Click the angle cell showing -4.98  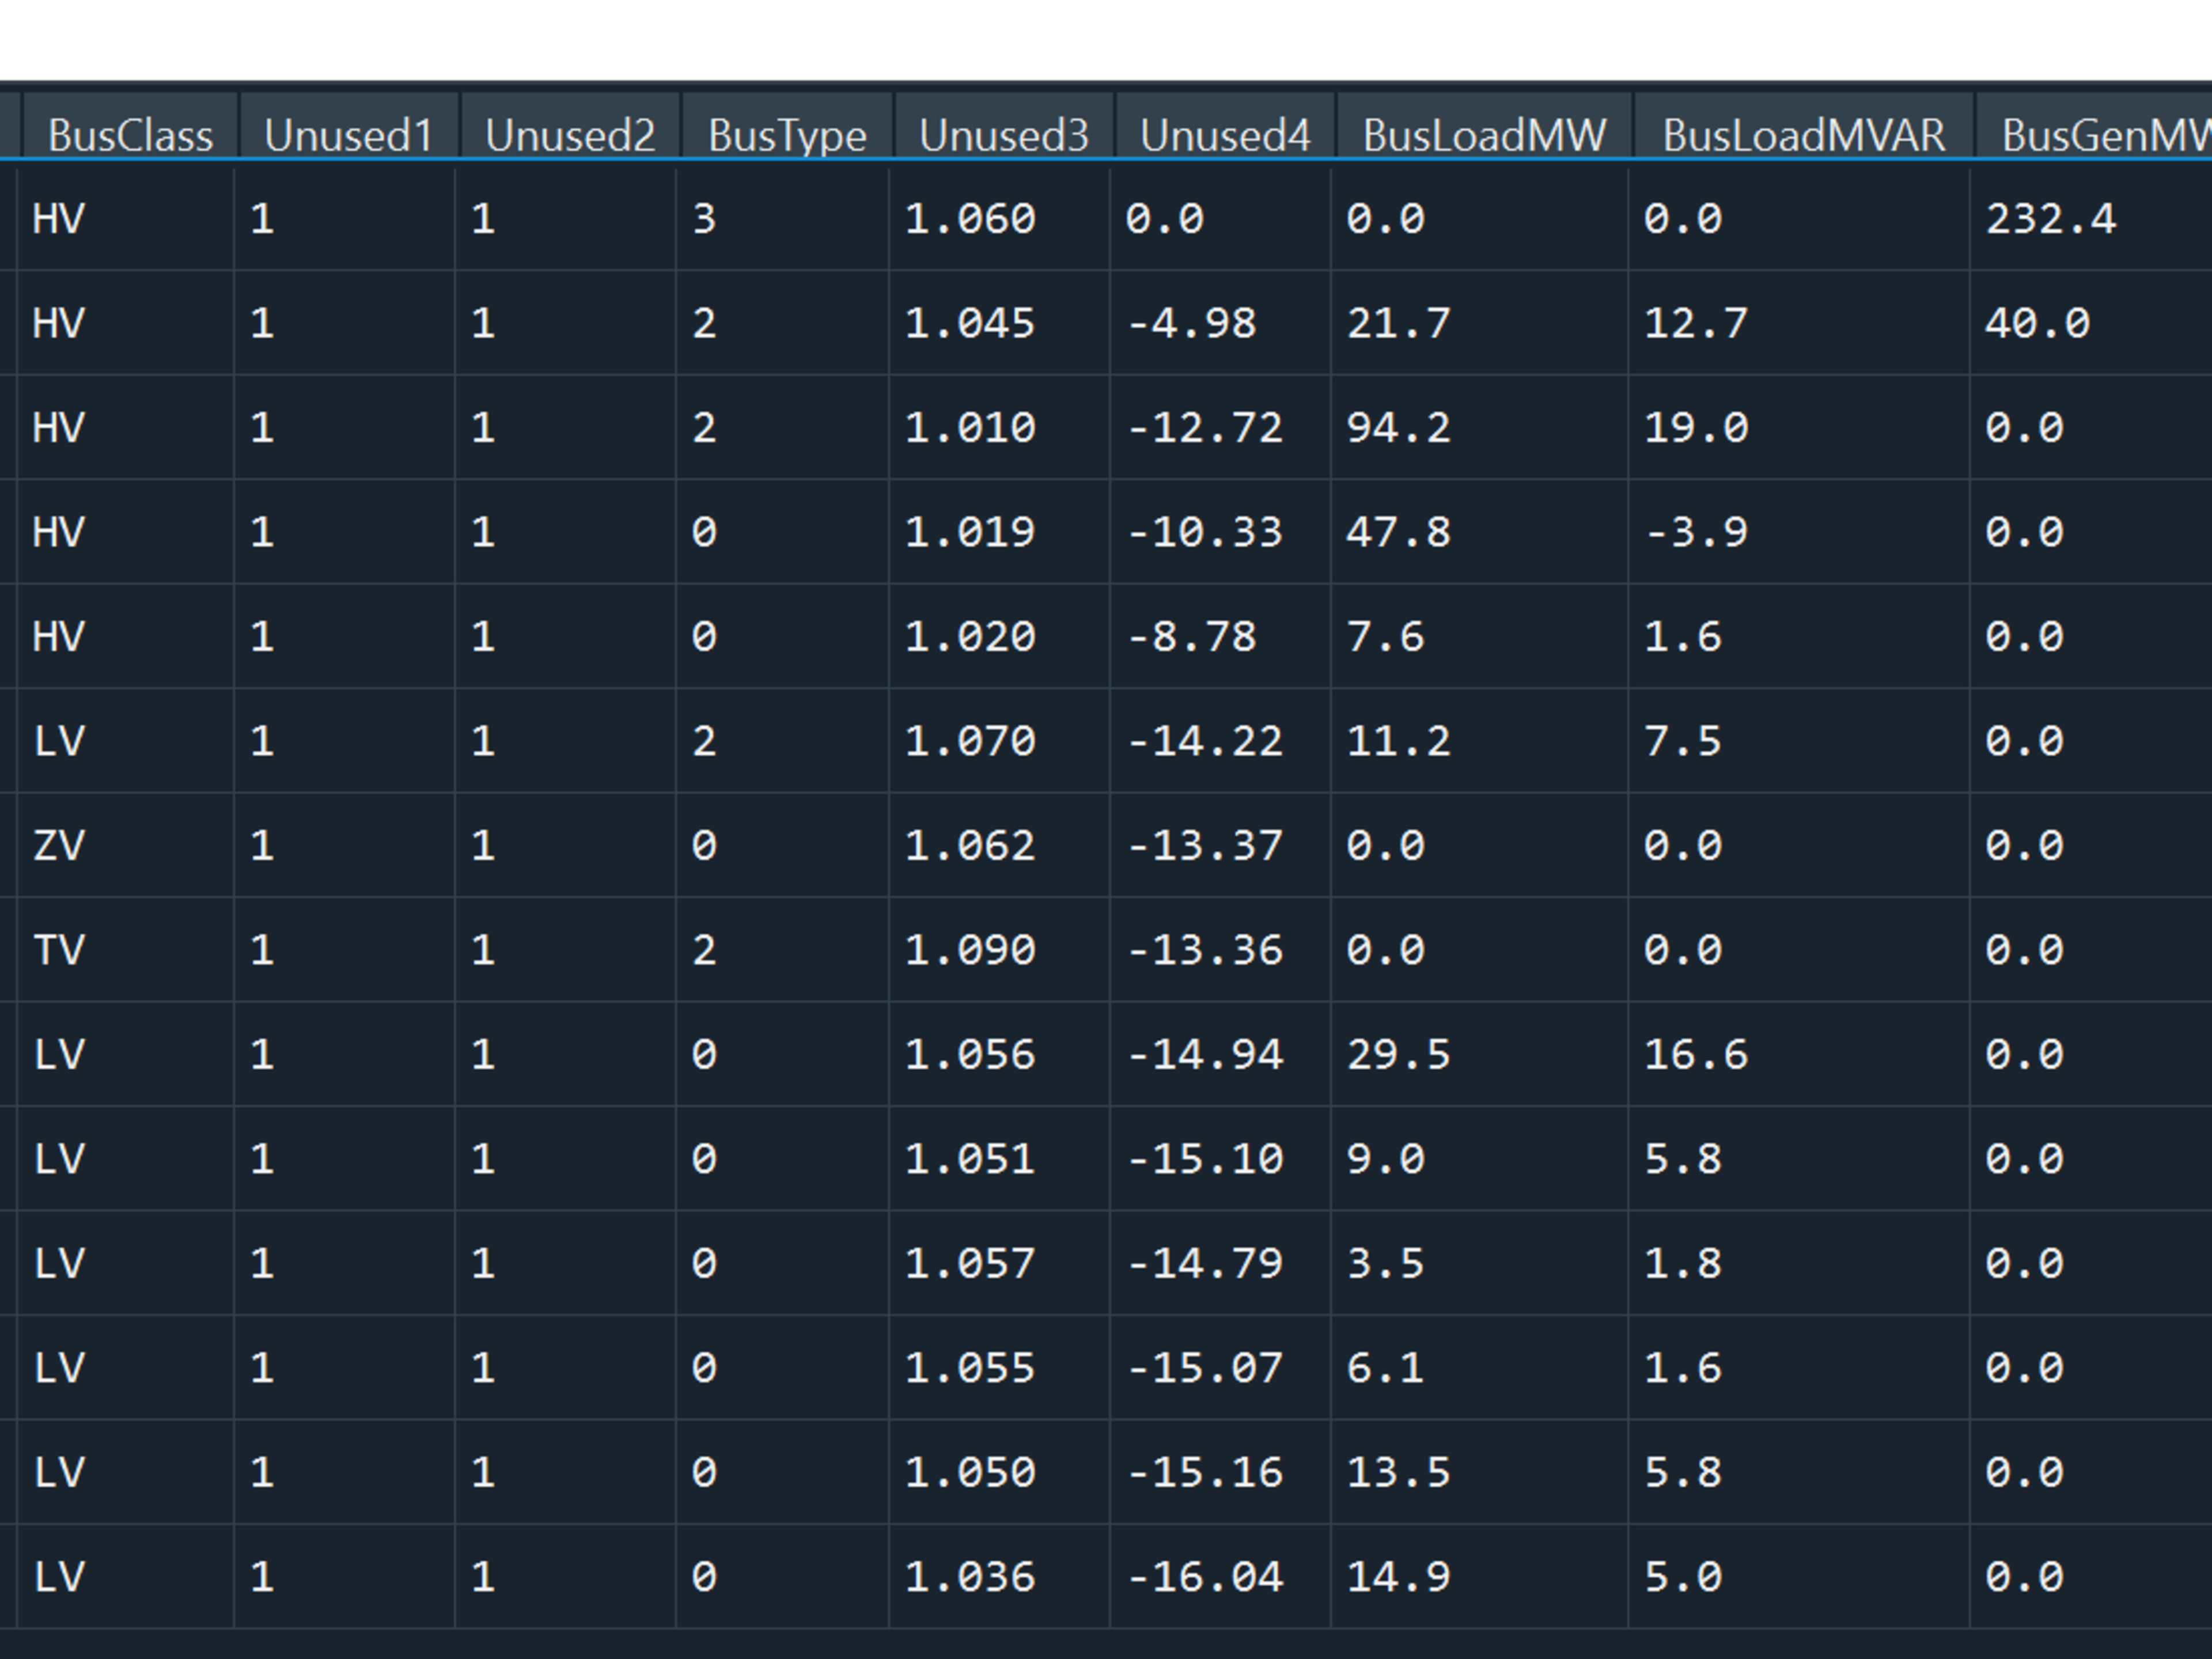[x=1190, y=324]
